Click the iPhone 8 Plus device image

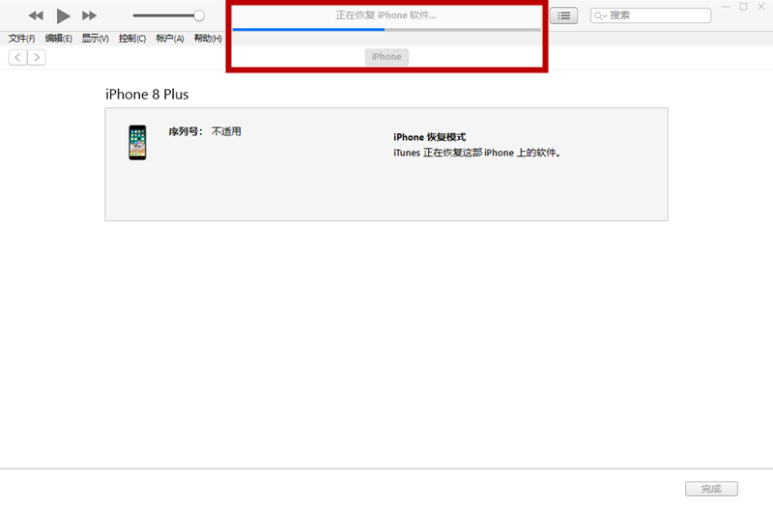(137, 142)
